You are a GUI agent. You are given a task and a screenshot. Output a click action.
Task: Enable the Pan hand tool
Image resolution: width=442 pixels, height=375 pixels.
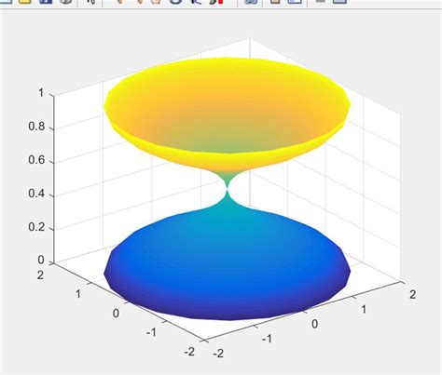157,1
